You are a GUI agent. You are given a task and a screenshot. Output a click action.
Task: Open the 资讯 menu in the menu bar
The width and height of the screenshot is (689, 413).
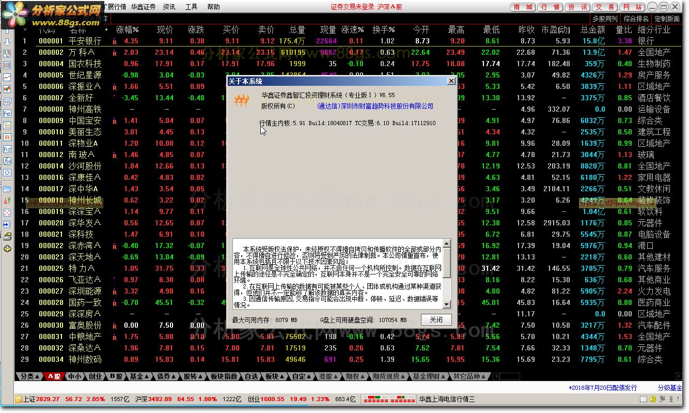click(x=169, y=7)
